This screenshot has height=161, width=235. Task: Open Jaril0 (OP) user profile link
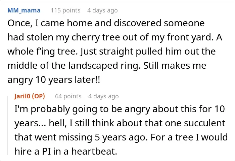coord(30,96)
